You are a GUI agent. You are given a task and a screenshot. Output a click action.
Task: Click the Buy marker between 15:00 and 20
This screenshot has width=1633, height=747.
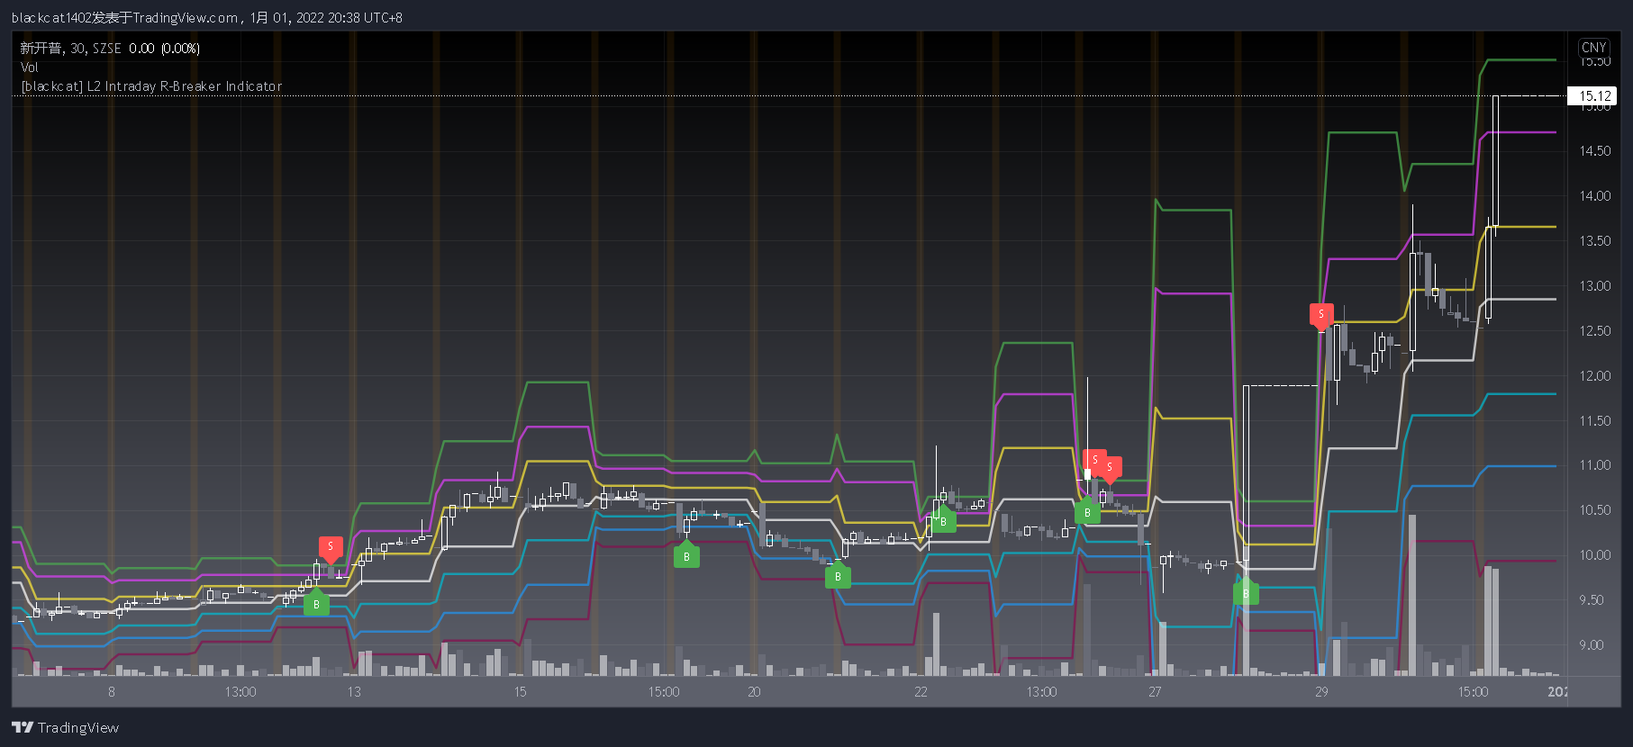686,555
